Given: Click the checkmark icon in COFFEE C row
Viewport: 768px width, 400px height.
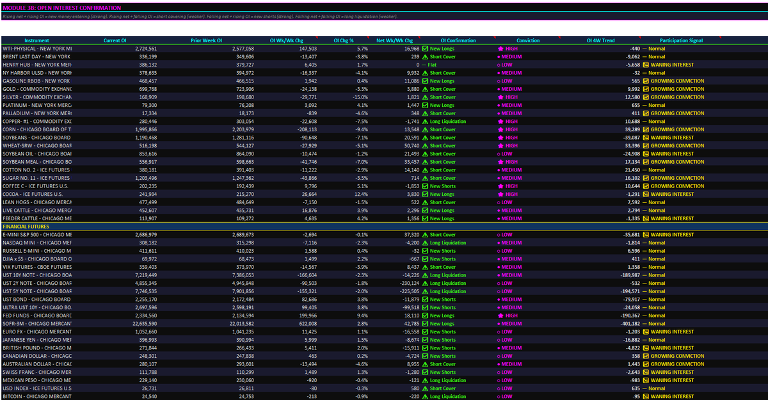Looking at the screenshot, I should (x=425, y=186).
